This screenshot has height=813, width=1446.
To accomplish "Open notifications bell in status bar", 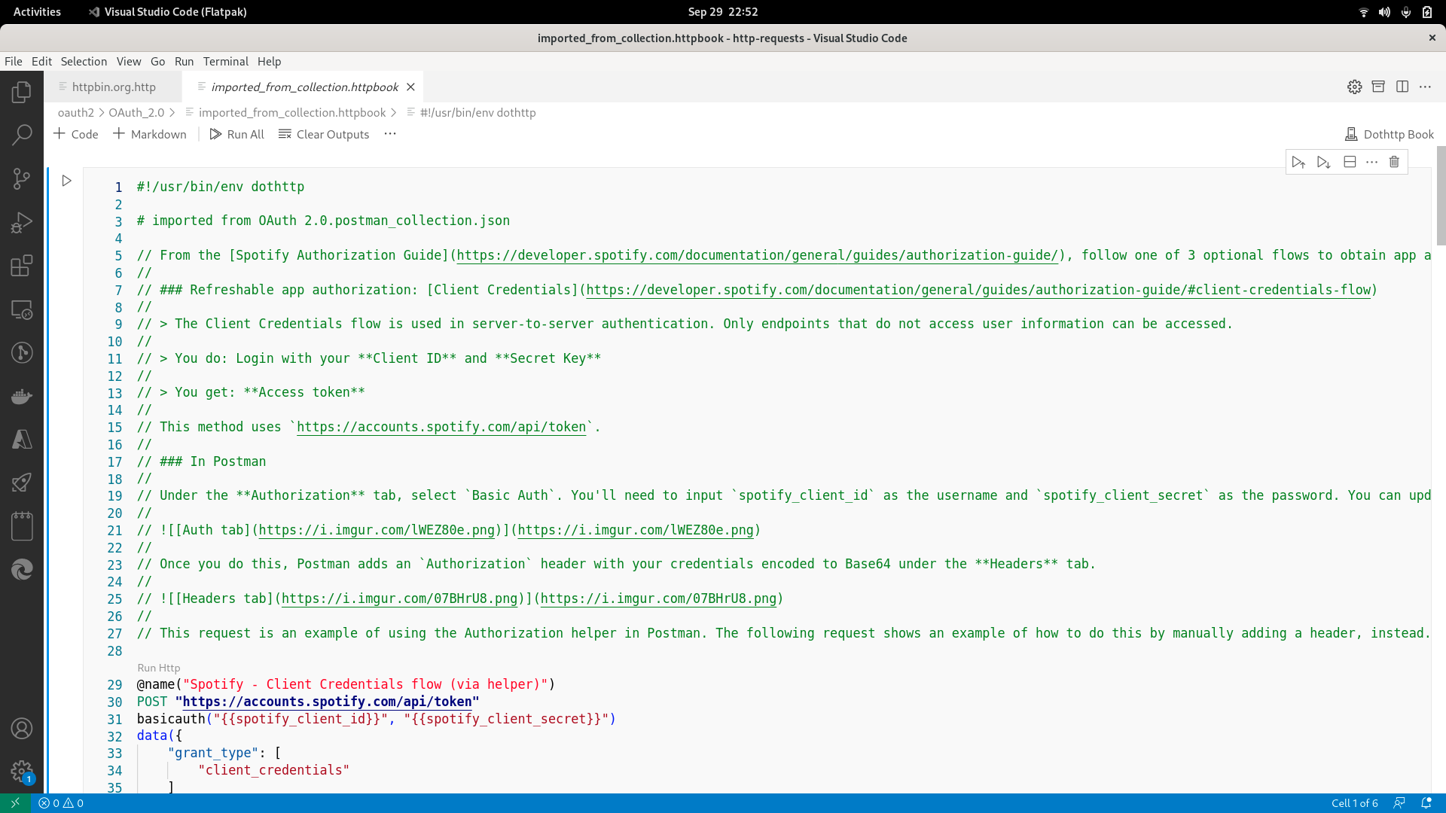I will [1426, 803].
